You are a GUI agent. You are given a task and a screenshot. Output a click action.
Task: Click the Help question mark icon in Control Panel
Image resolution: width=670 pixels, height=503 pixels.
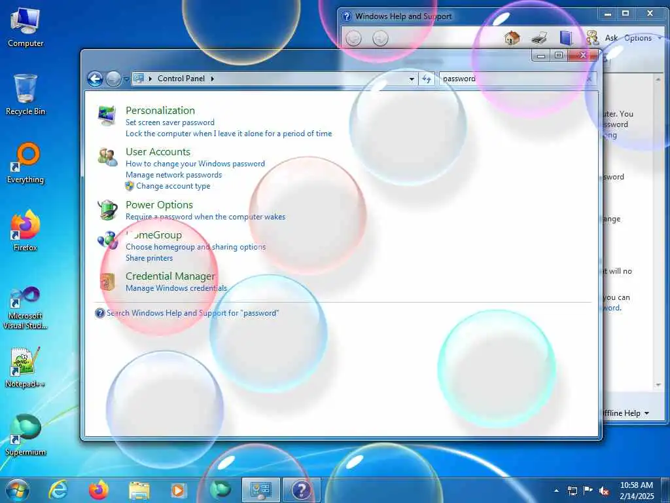[99, 313]
